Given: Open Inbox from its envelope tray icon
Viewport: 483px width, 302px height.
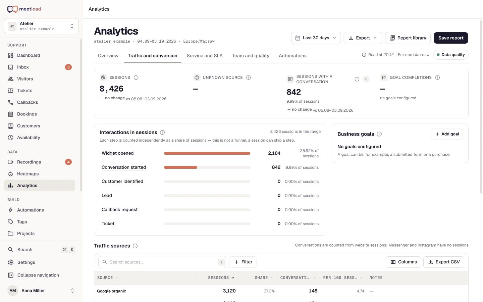Looking at the screenshot, I should coord(11,67).
